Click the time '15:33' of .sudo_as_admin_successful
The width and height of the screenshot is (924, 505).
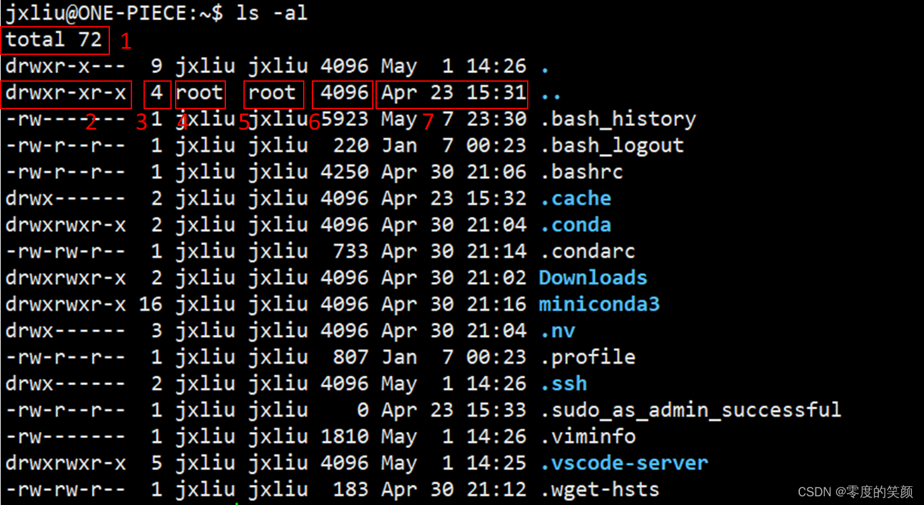coord(496,410)
